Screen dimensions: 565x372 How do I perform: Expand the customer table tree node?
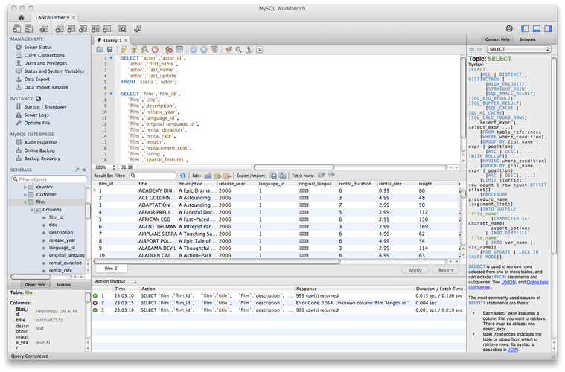pos(25,195)
